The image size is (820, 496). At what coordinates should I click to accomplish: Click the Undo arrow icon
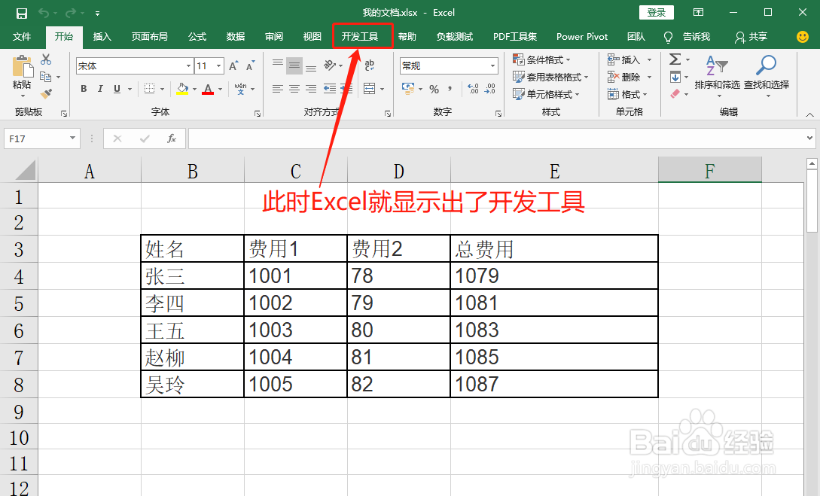44,13
